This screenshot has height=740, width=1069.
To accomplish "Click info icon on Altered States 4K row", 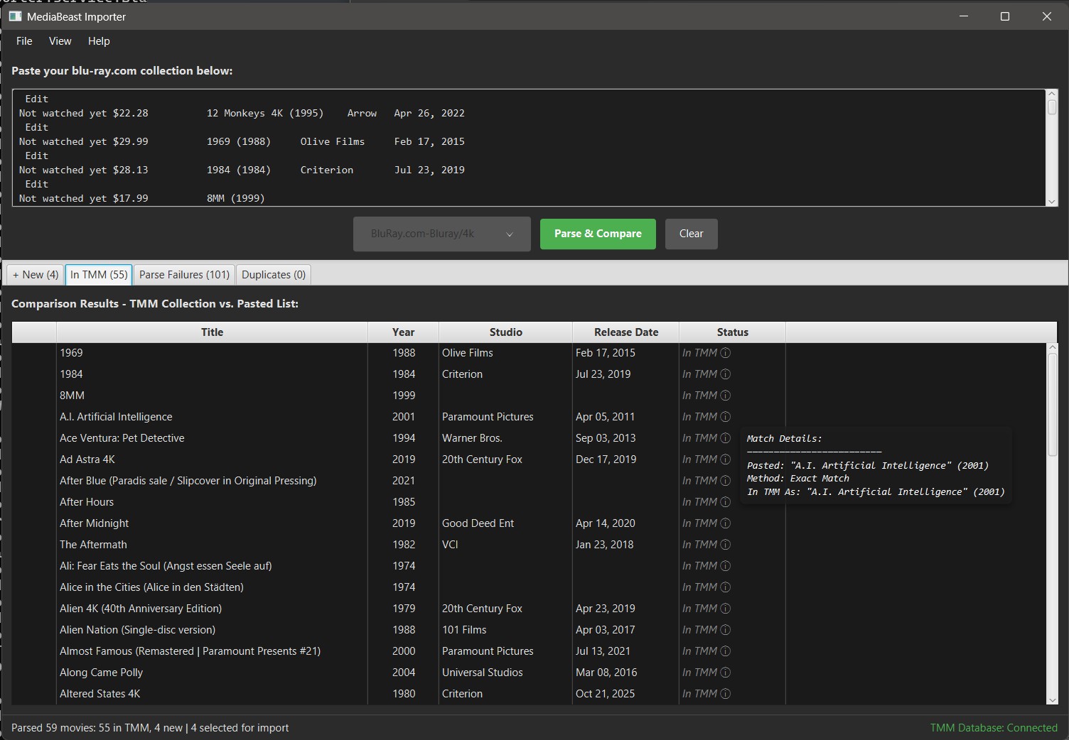I will (x=725, y=694).
